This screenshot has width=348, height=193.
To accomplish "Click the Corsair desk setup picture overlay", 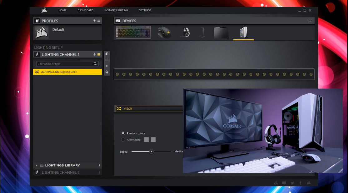I will point(263,131).
